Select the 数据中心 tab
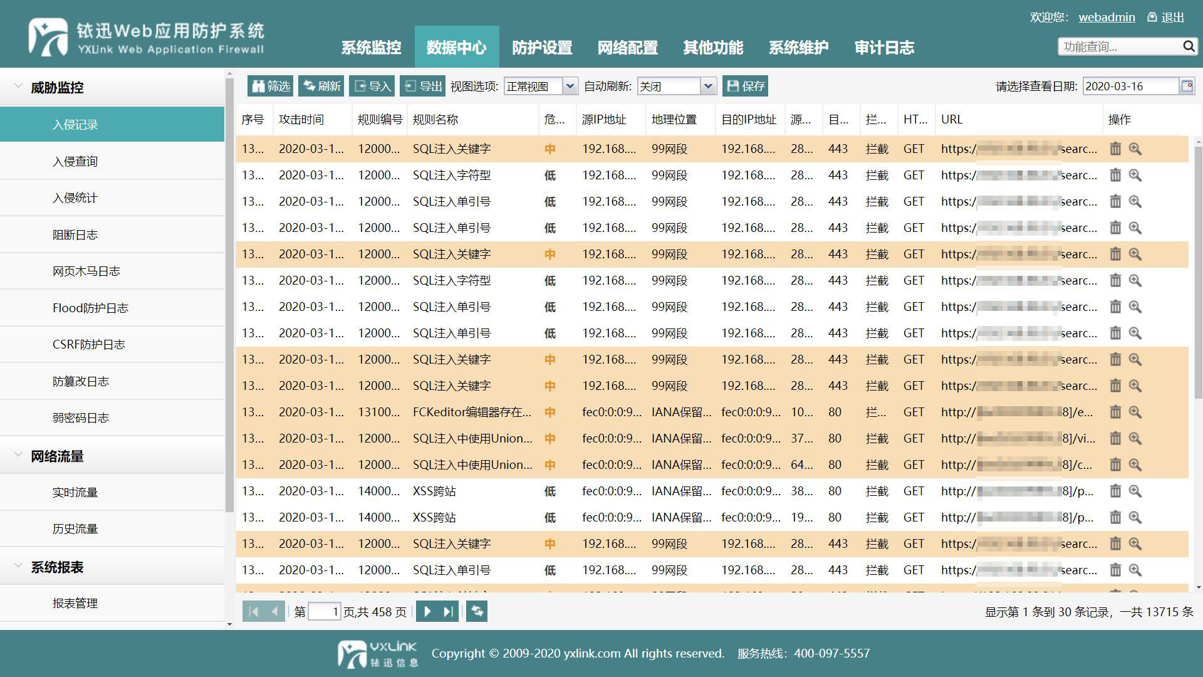The image size is (1203, 677). click(457, 48)
